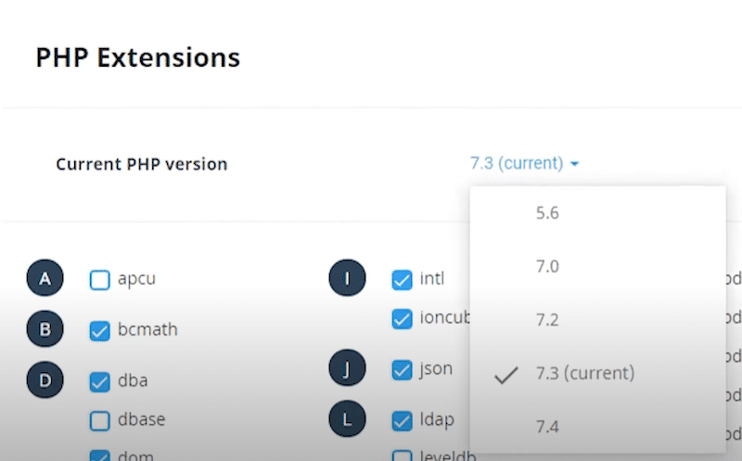Click the letter L index badge

(x=347, y=419)
